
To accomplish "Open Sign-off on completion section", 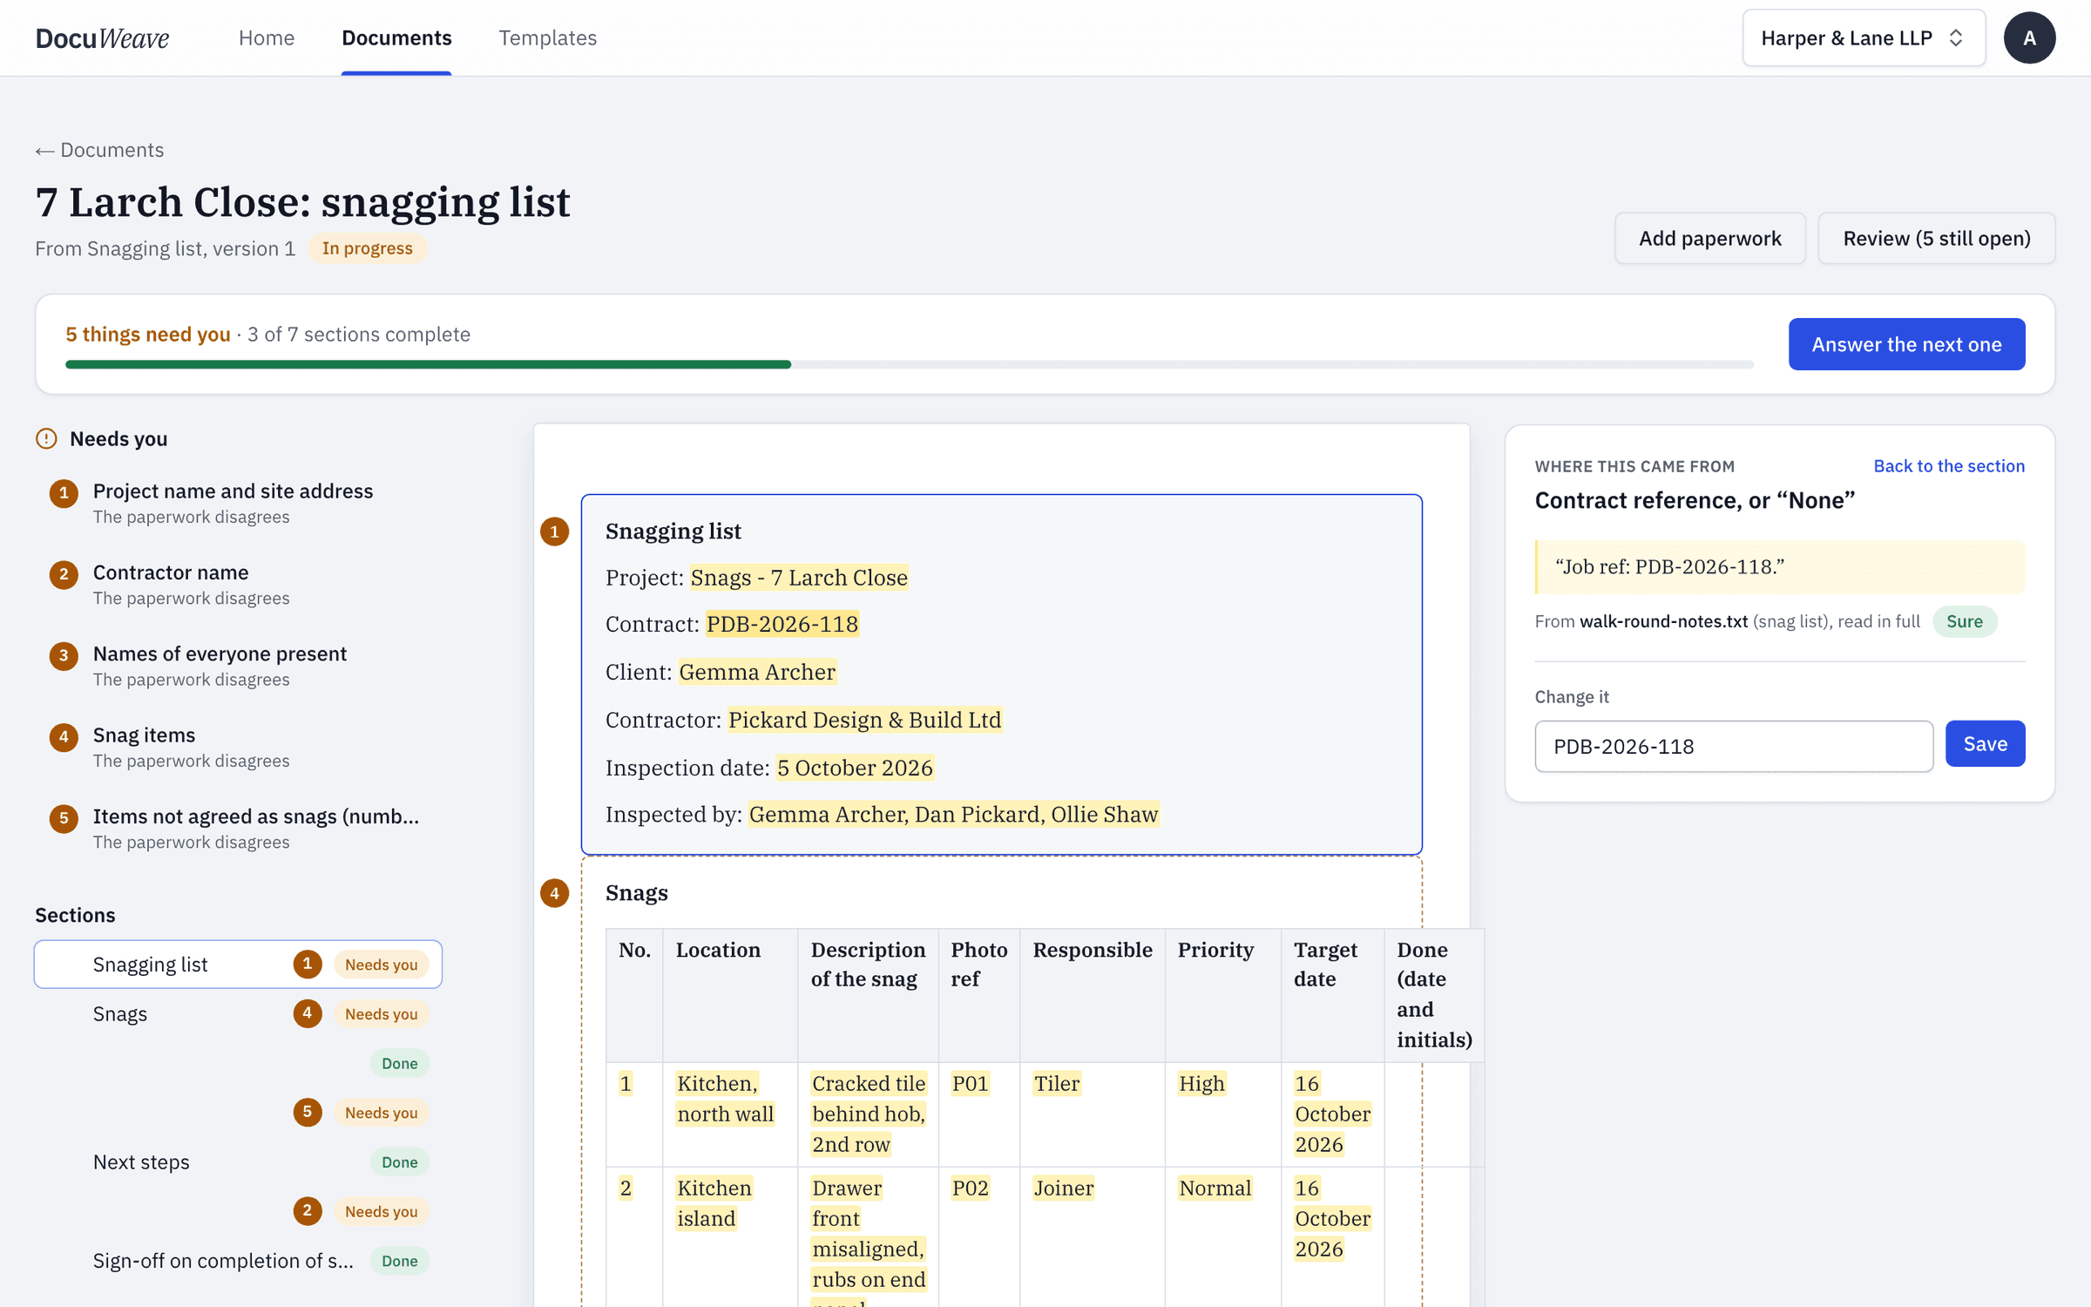I will (x=238, y=1260).
